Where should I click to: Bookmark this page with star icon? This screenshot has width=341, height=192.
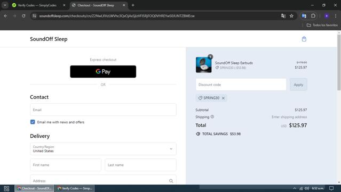point(291,16)
